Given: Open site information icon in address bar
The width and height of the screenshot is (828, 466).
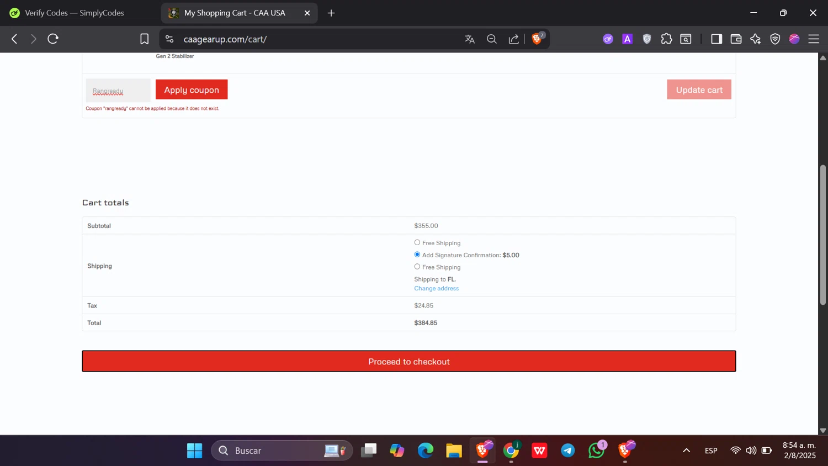Looking at the screenshot, I should pyautogui.click(x=169, y=39).
